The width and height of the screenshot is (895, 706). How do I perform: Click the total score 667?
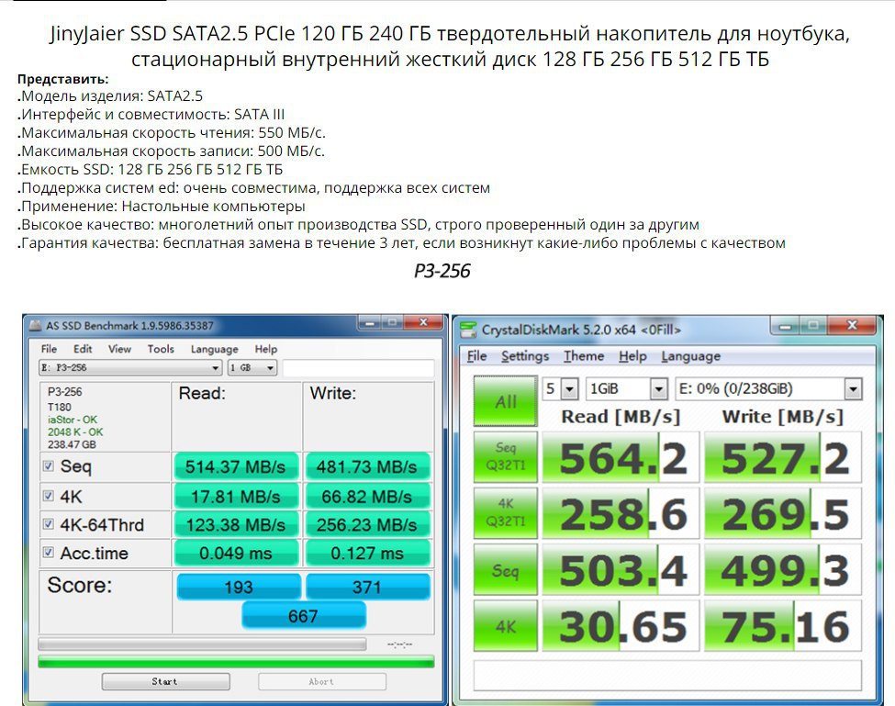(x=304, y=615)
